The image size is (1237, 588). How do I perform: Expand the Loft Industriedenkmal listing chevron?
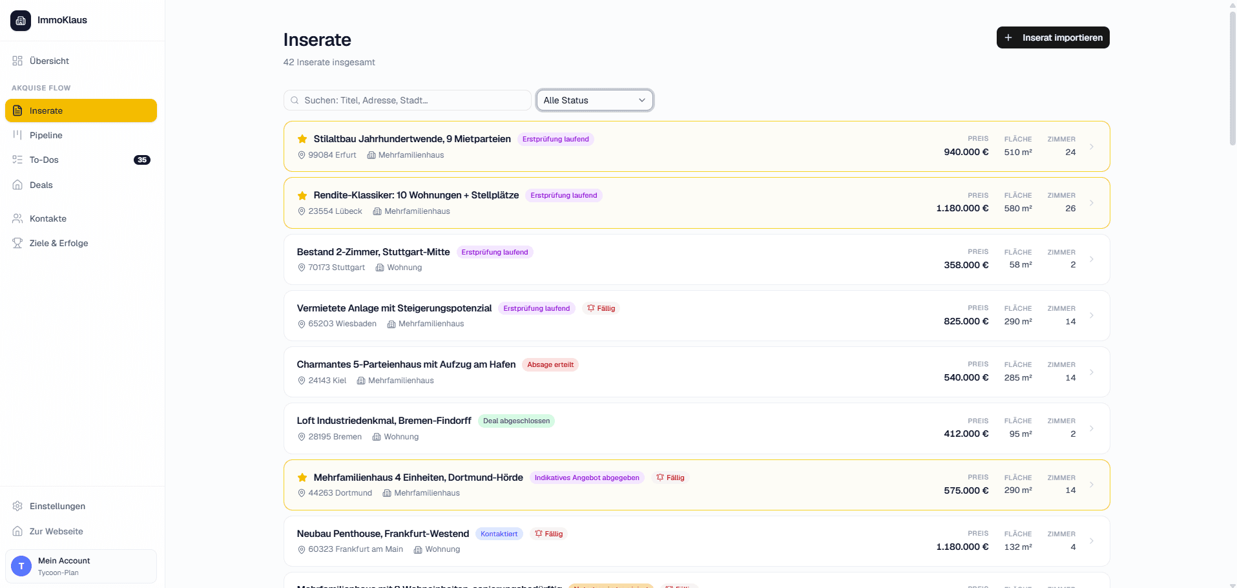(1092, 428)
